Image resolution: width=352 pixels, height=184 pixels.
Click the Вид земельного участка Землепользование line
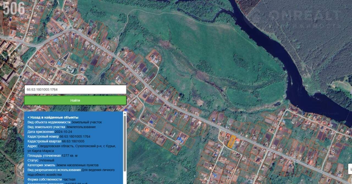[x=61, y=127]
